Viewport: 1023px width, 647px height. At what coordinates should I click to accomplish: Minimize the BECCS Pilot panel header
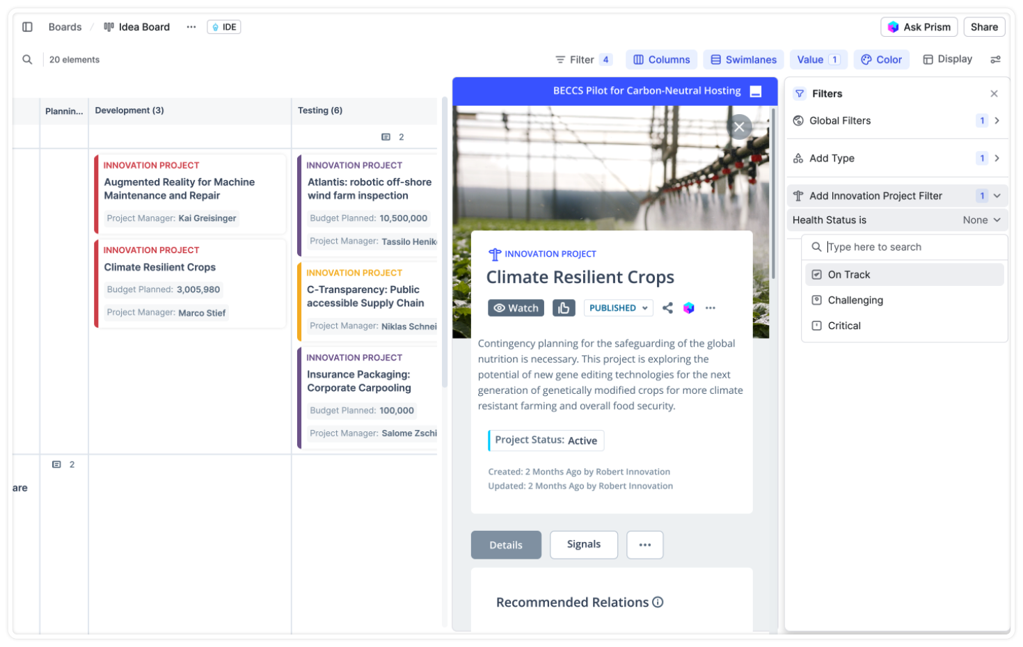[756, 92]
